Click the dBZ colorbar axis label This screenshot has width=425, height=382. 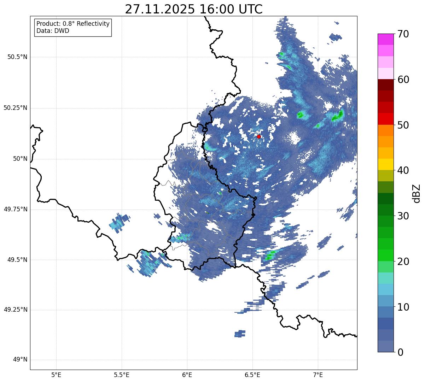click(417, 193)
